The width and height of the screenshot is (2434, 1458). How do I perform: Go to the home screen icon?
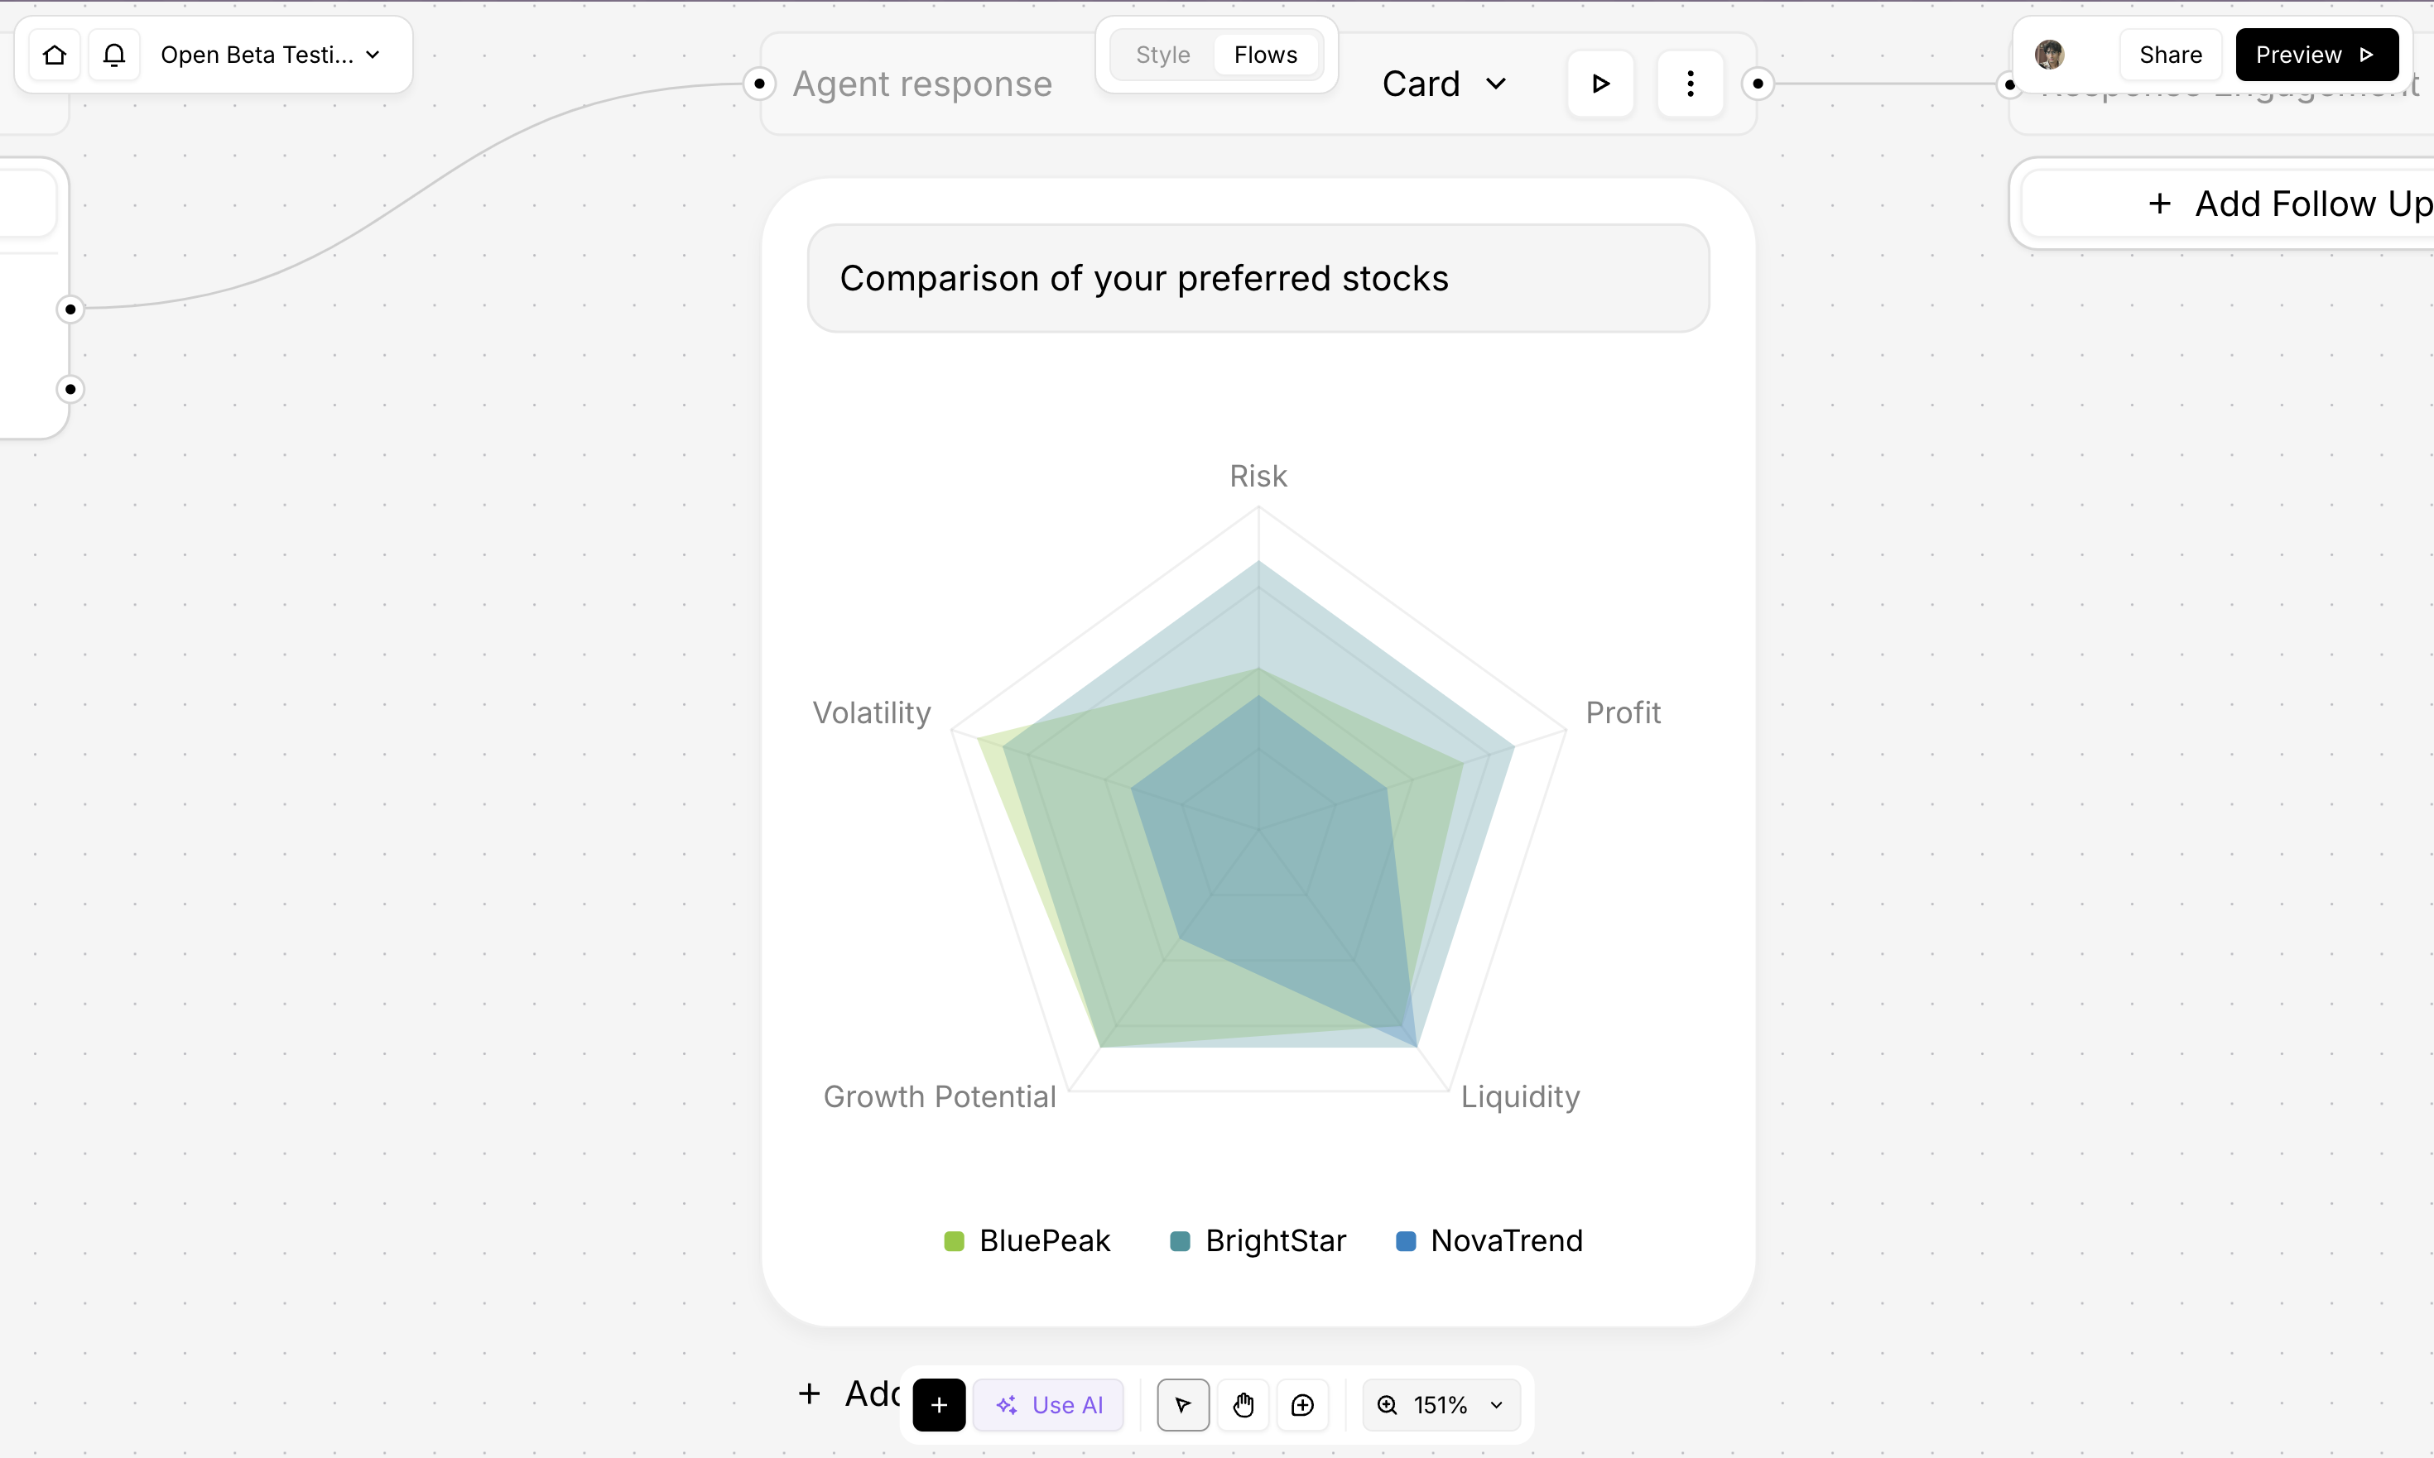click(x=55, y=55)
